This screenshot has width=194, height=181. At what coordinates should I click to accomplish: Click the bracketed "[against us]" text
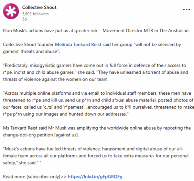[70, 134]
